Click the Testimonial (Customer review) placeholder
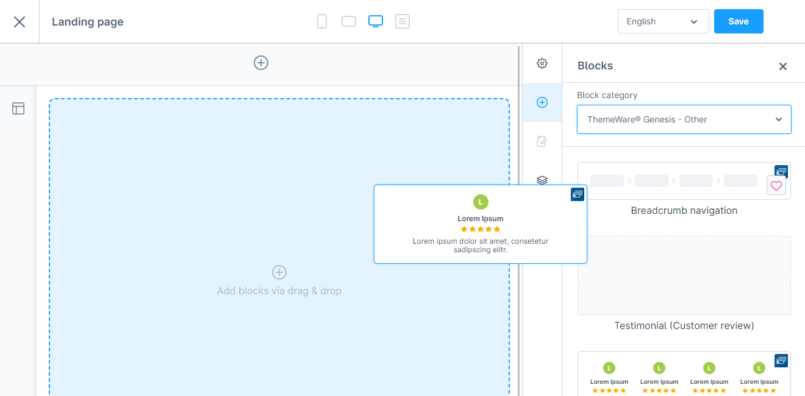805x396 pixels. tap(684, 275)
